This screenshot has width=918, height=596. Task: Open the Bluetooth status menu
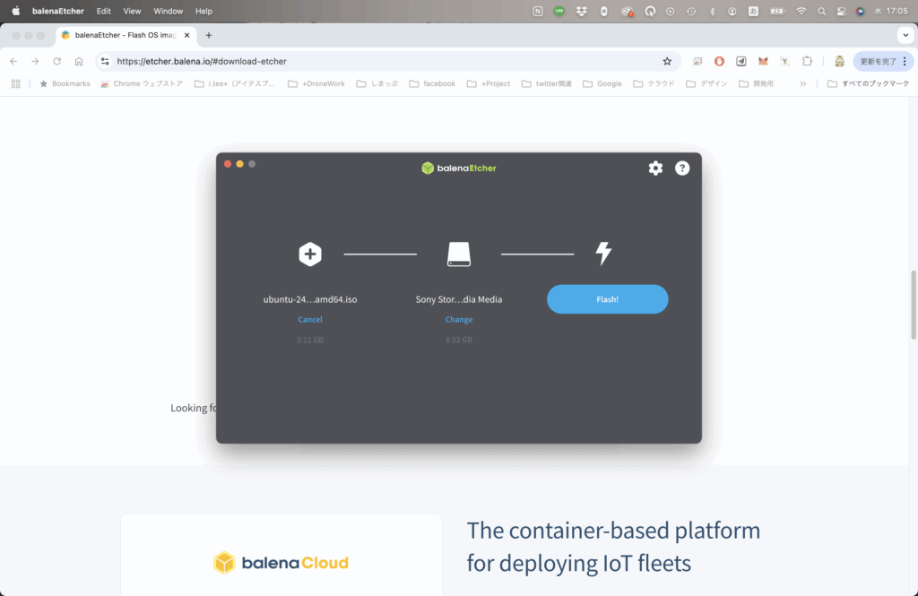click(712, 11)
